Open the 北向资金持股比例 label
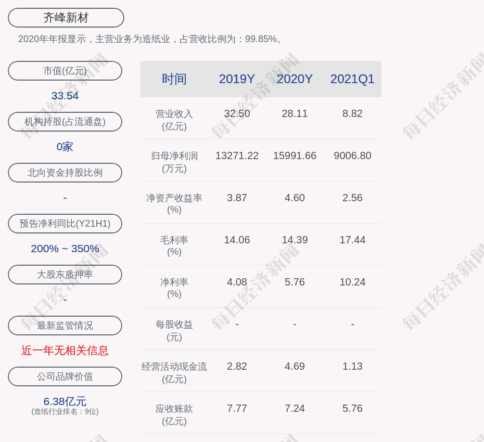The image size is (484, 442). click(x=65, y=173)
